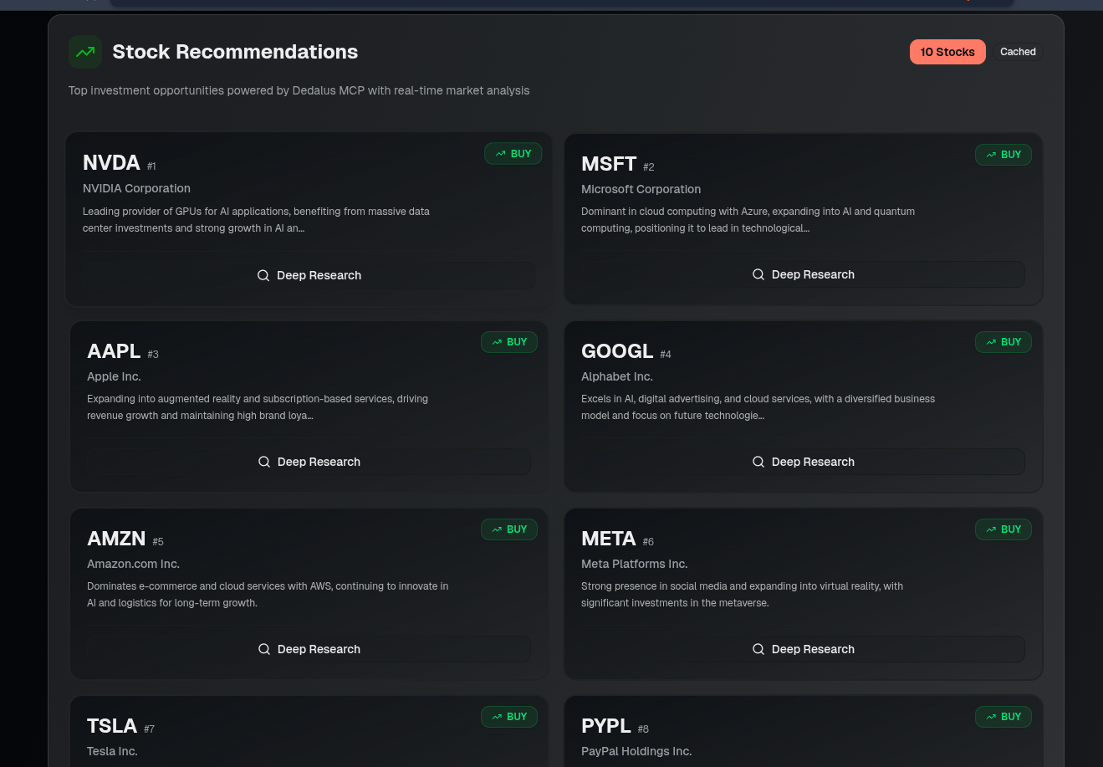Image resolution: width=1103 pixels, height=767 pixels.
Task: Click the Amazon.com Inc. company name
Action: pos(133,564)
